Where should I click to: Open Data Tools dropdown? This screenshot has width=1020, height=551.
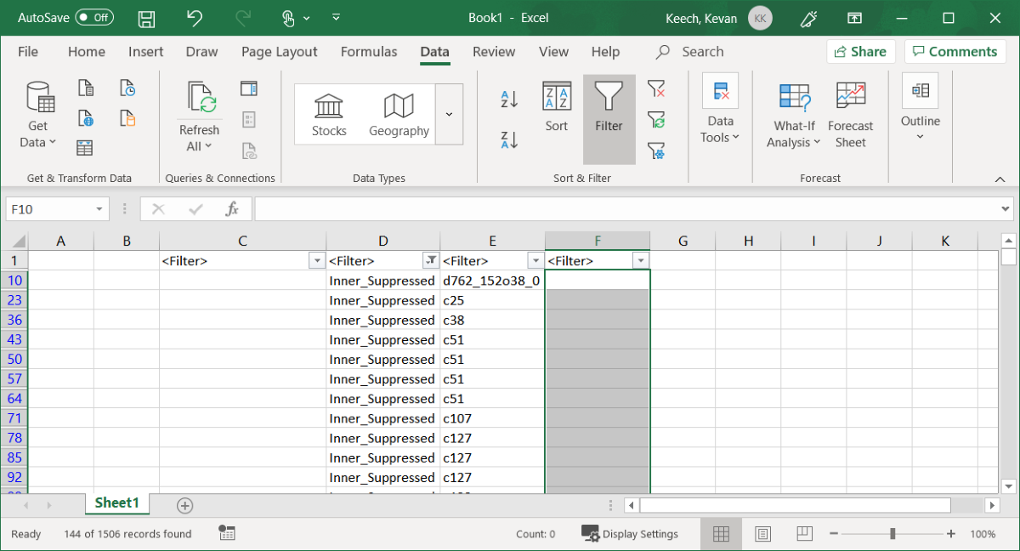point(720,111)
